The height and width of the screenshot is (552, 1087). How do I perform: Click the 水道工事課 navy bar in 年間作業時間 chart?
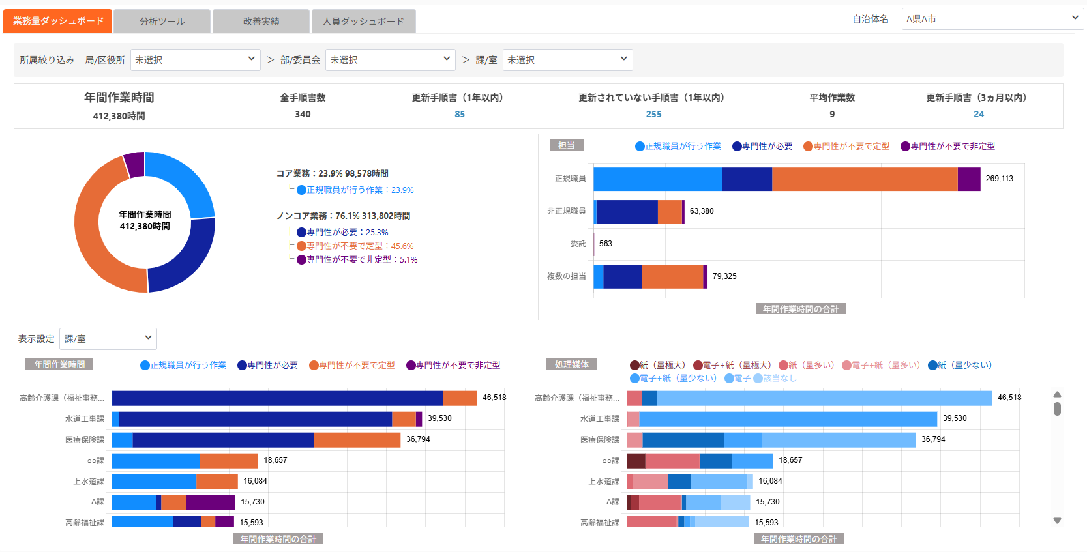point(256,419)
